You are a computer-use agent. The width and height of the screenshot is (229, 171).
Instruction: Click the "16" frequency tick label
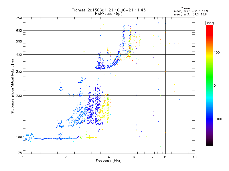(x=195, y=157)
